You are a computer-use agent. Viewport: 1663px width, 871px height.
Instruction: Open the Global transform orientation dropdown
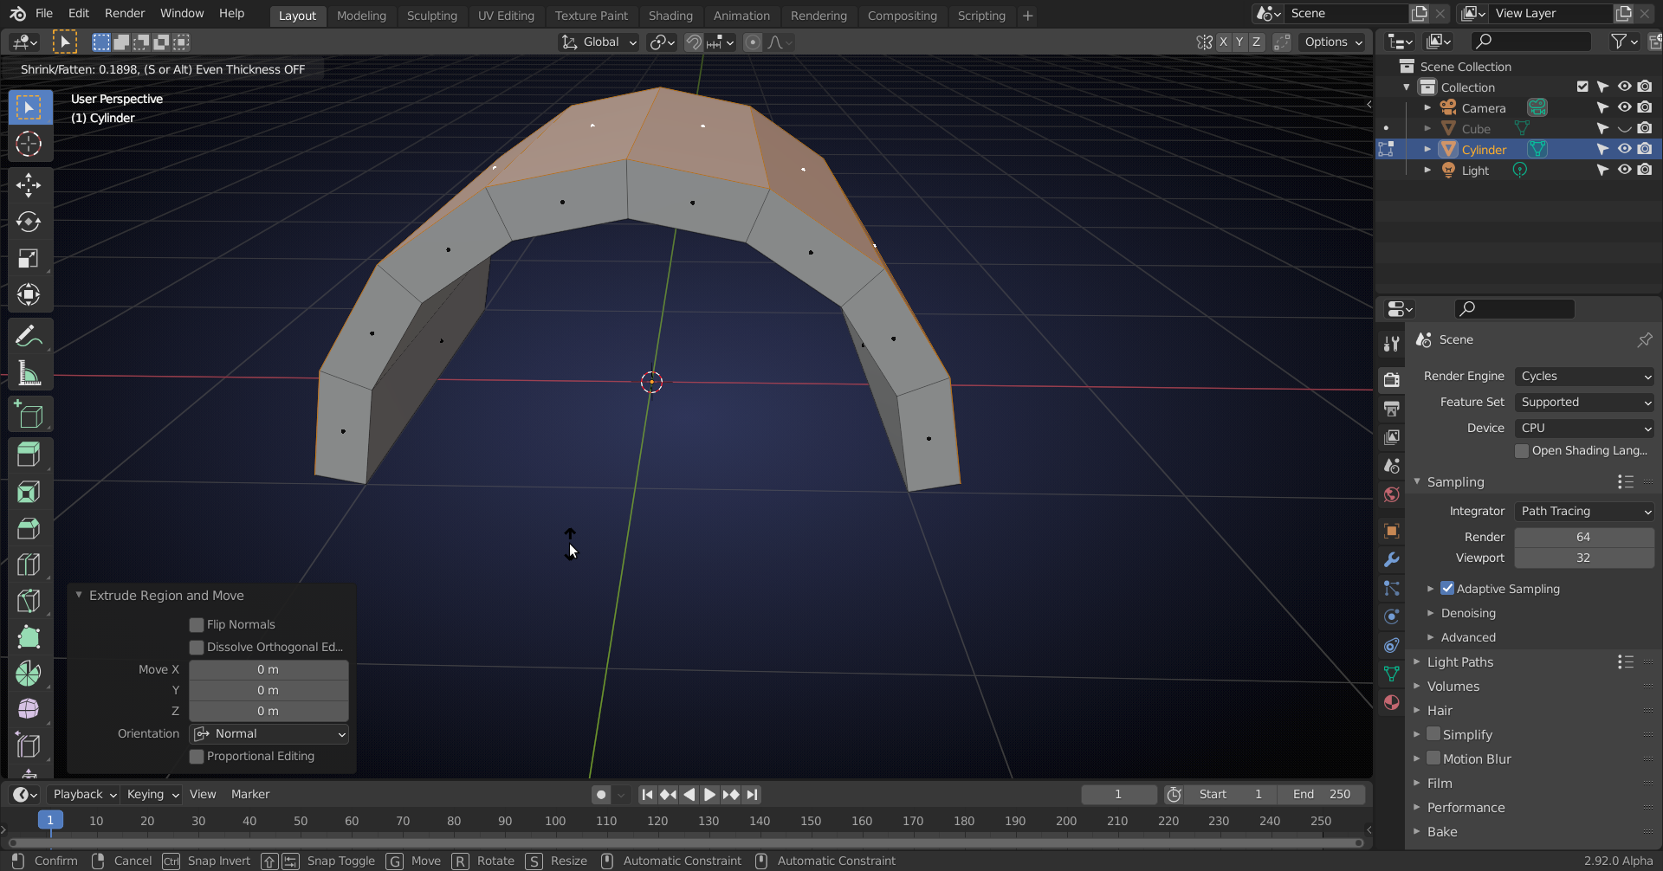pos(599,42)
